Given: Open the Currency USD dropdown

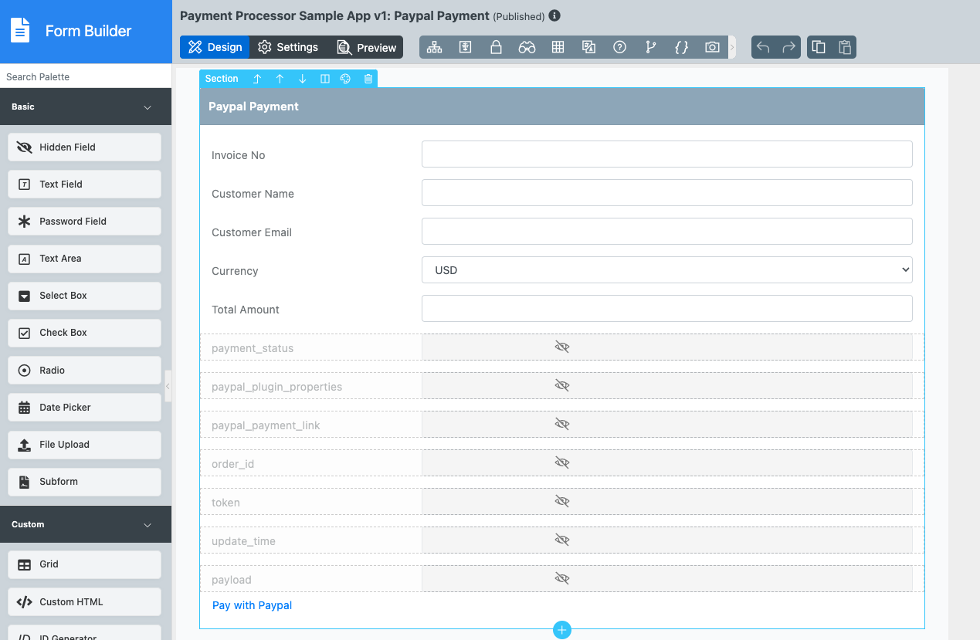Looking at the screenshot, I should click(x=666, y=270).
